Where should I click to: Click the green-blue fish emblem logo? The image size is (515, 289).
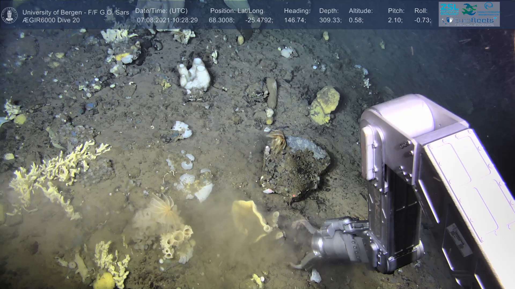pos(469,9)
